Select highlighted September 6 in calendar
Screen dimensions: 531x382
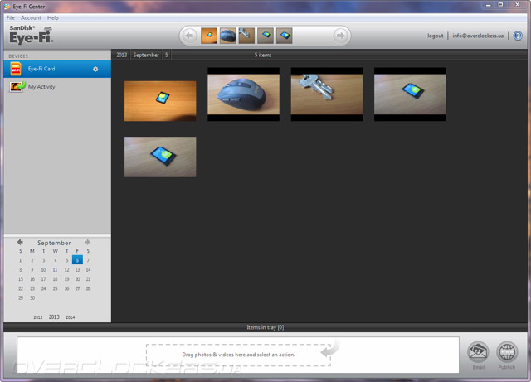(x=77, y=260)
